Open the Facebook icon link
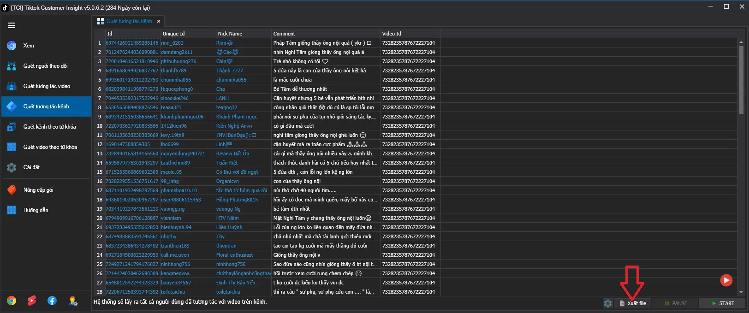The width and height of the screenshot is (749, 313). click(x=52, y=301)
